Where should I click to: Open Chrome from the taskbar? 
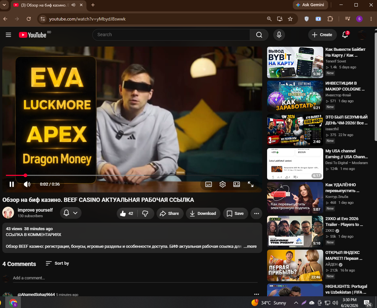[13, 303]
